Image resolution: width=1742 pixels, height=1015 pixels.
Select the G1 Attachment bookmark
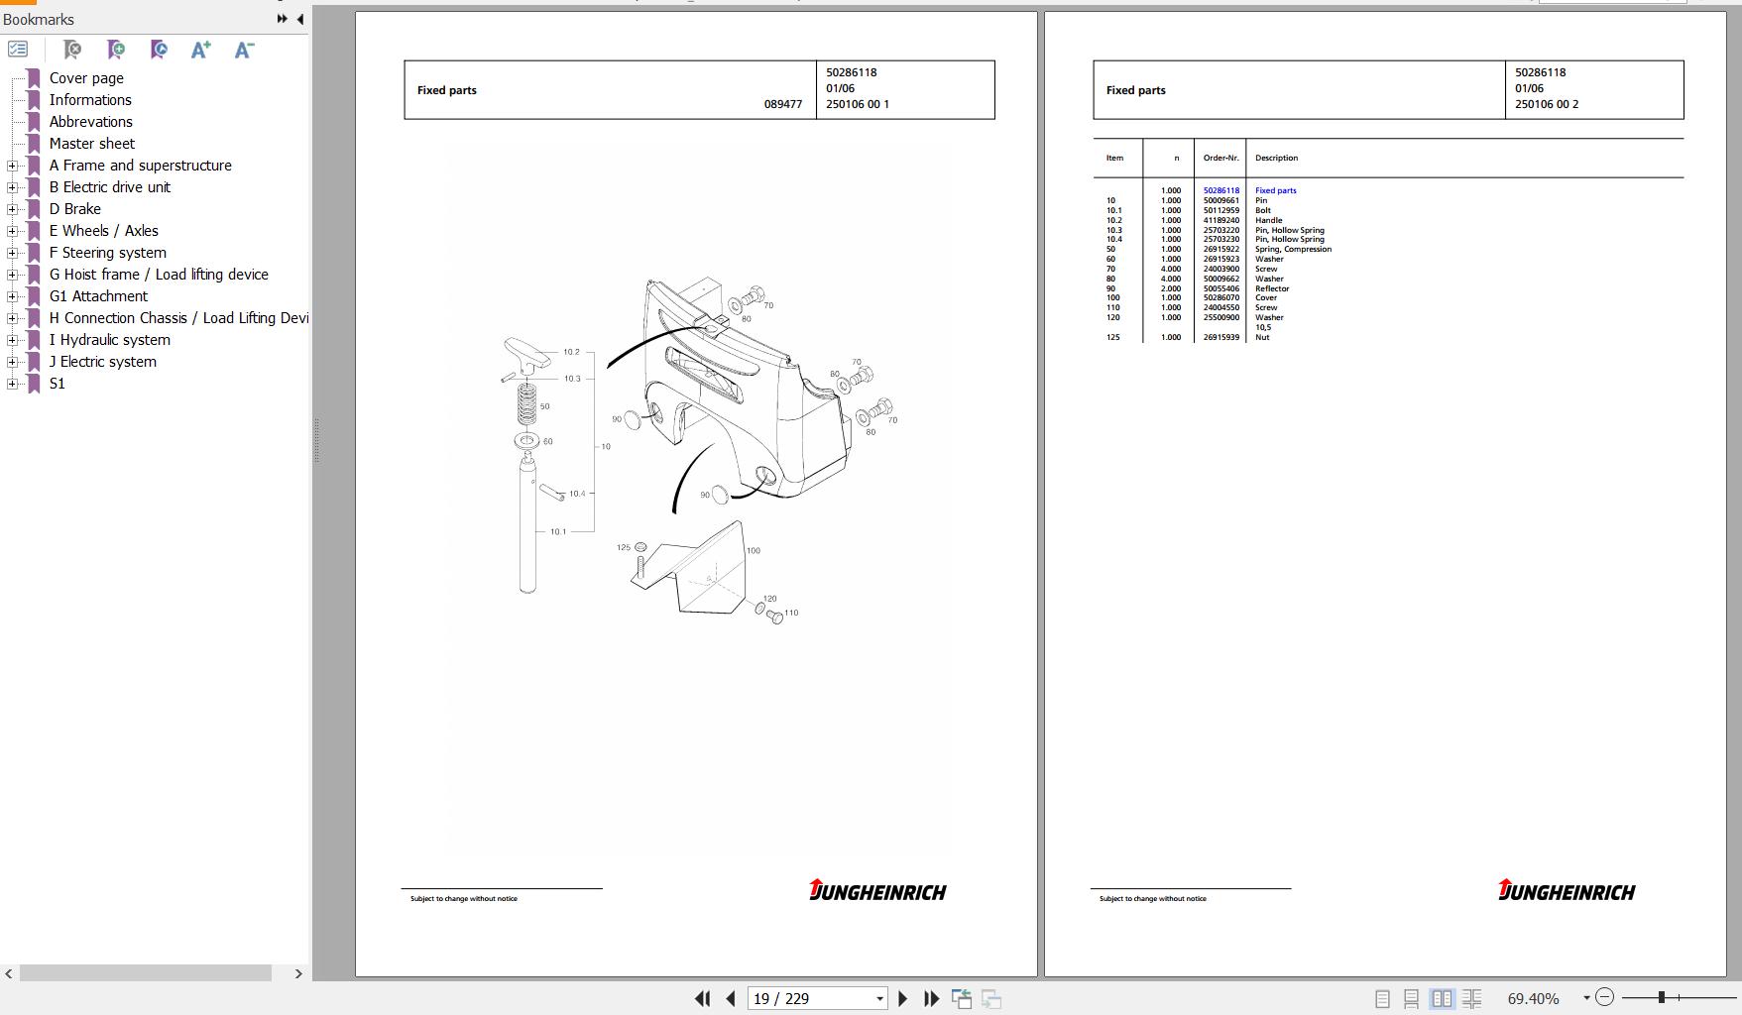coord(98,296)
